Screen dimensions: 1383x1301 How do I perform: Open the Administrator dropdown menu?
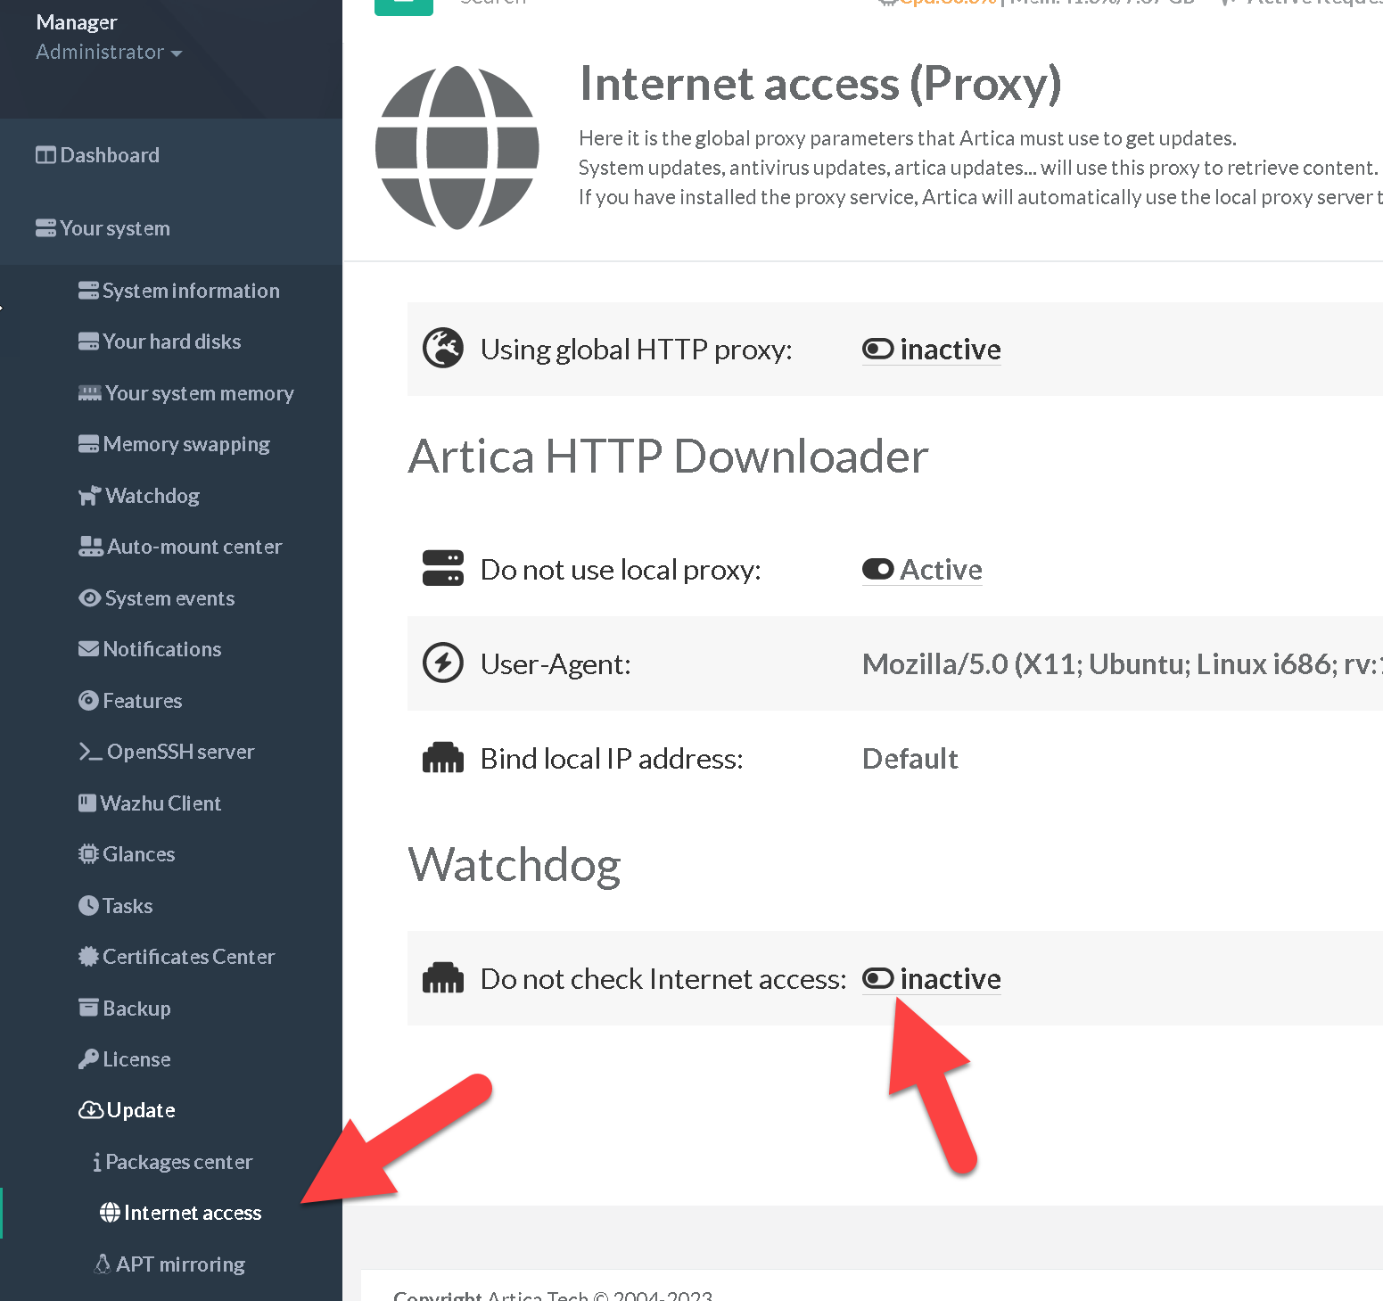109,53
